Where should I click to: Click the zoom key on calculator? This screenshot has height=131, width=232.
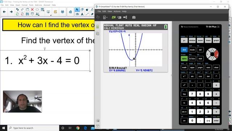[200, 40]
